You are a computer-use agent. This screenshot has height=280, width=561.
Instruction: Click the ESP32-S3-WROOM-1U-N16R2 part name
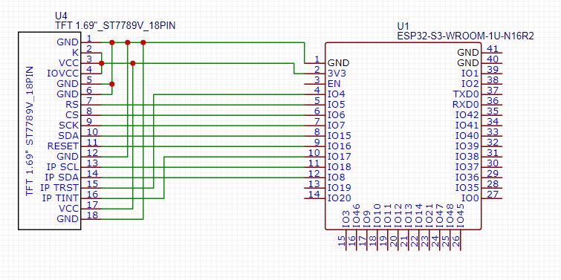[x=465, y=36]
